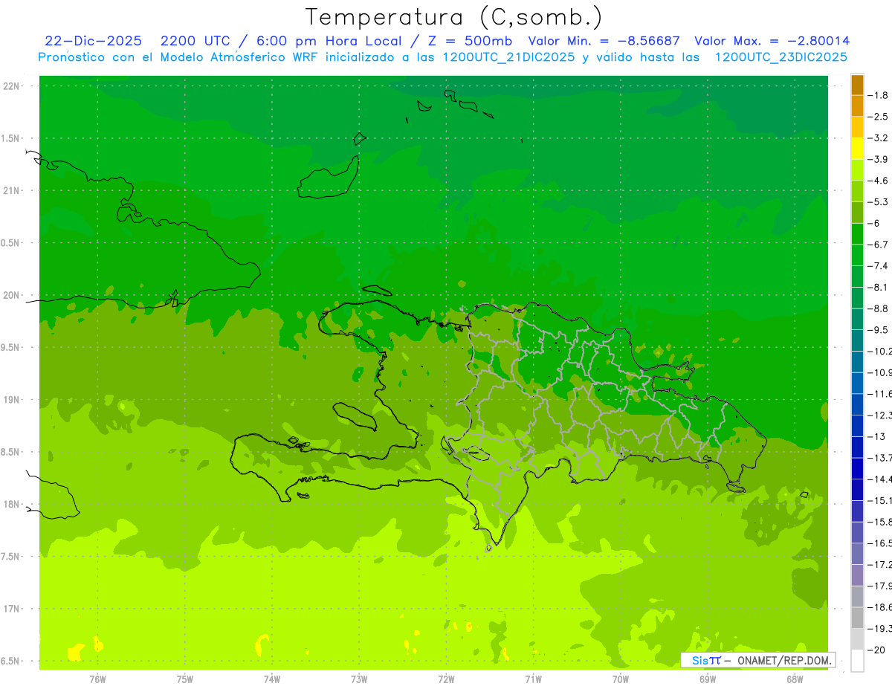Click the yellow color bar segment between -3.2 and -3.9
This screenshot has width=892, height=689.
point(857,149)
